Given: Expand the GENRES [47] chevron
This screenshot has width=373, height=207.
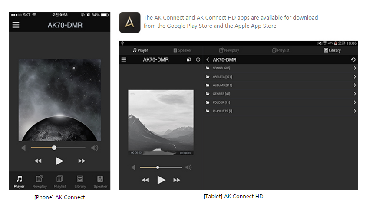Looking at the screenshot, I should point(355,94).
